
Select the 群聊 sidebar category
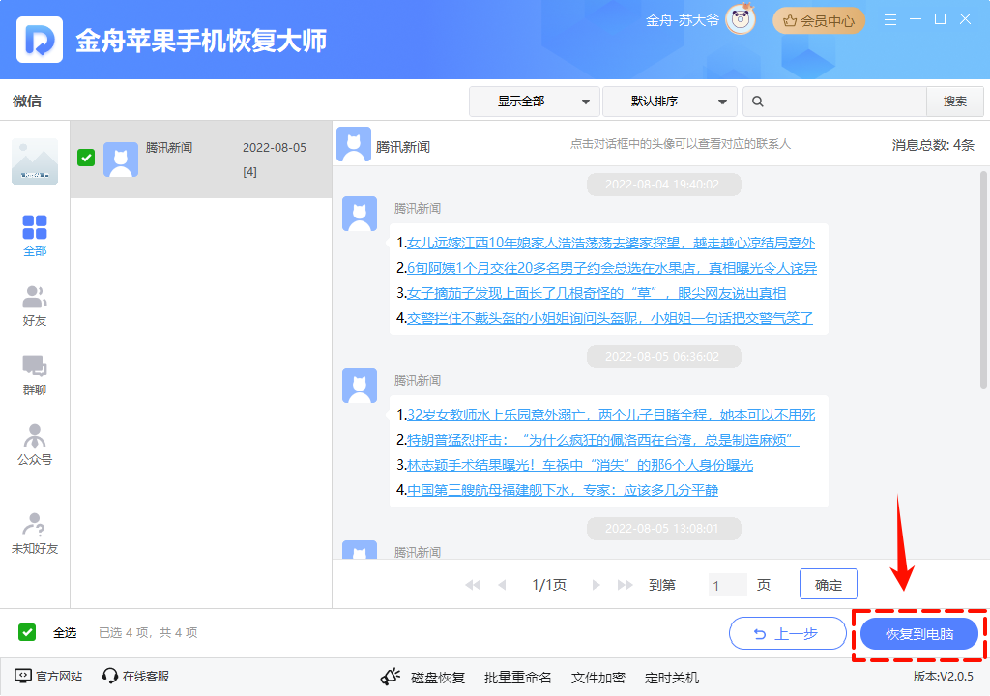[35, 375]
